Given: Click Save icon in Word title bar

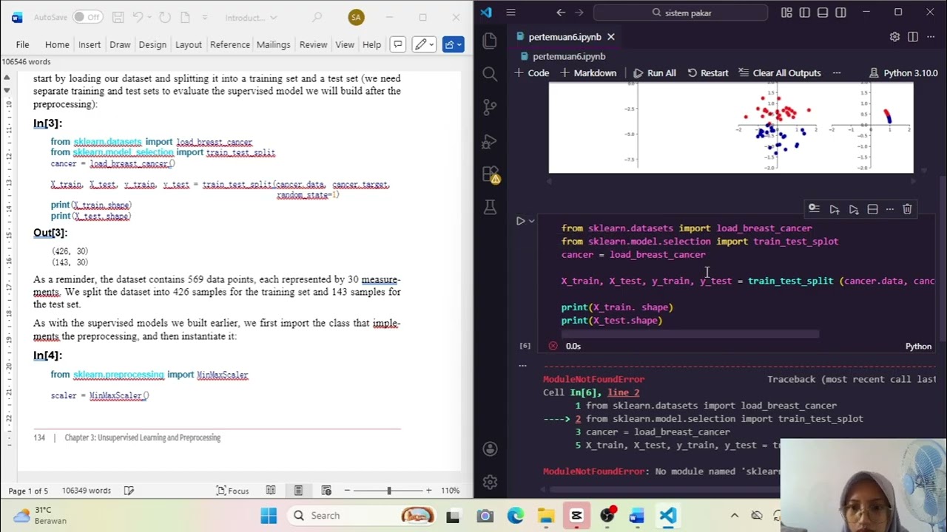Looking at the screenshot, I should point(118,17).
